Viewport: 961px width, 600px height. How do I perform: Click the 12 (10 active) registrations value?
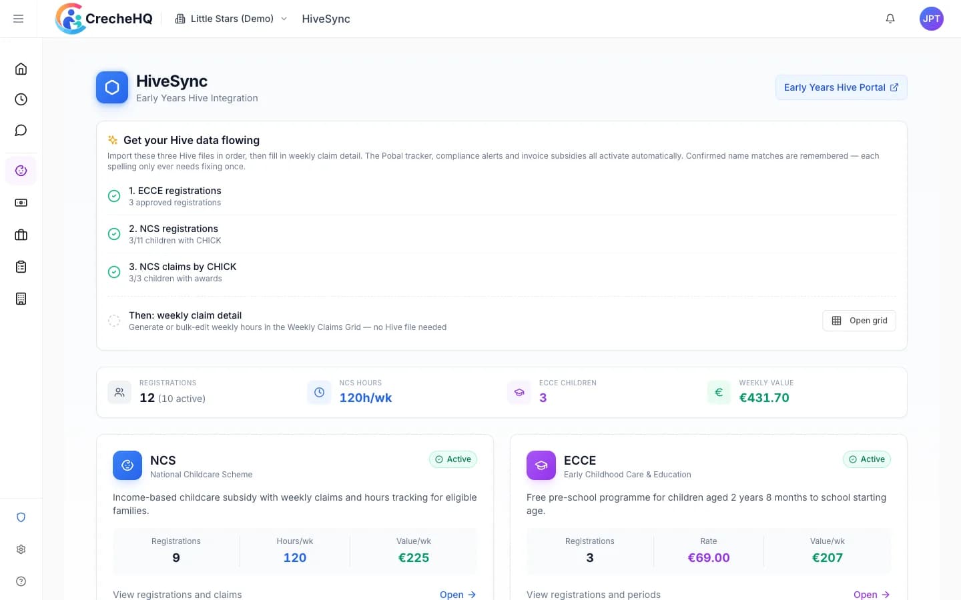click(x=172, y=398)
